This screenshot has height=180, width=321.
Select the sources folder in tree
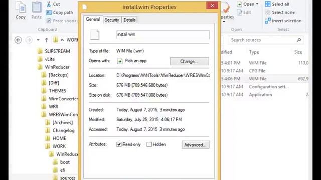tap(64, 178)
